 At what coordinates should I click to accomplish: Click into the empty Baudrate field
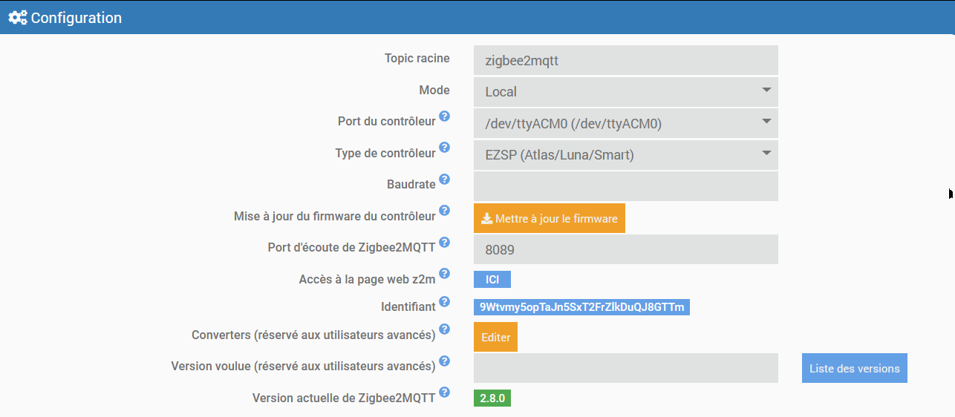(625, 186)
